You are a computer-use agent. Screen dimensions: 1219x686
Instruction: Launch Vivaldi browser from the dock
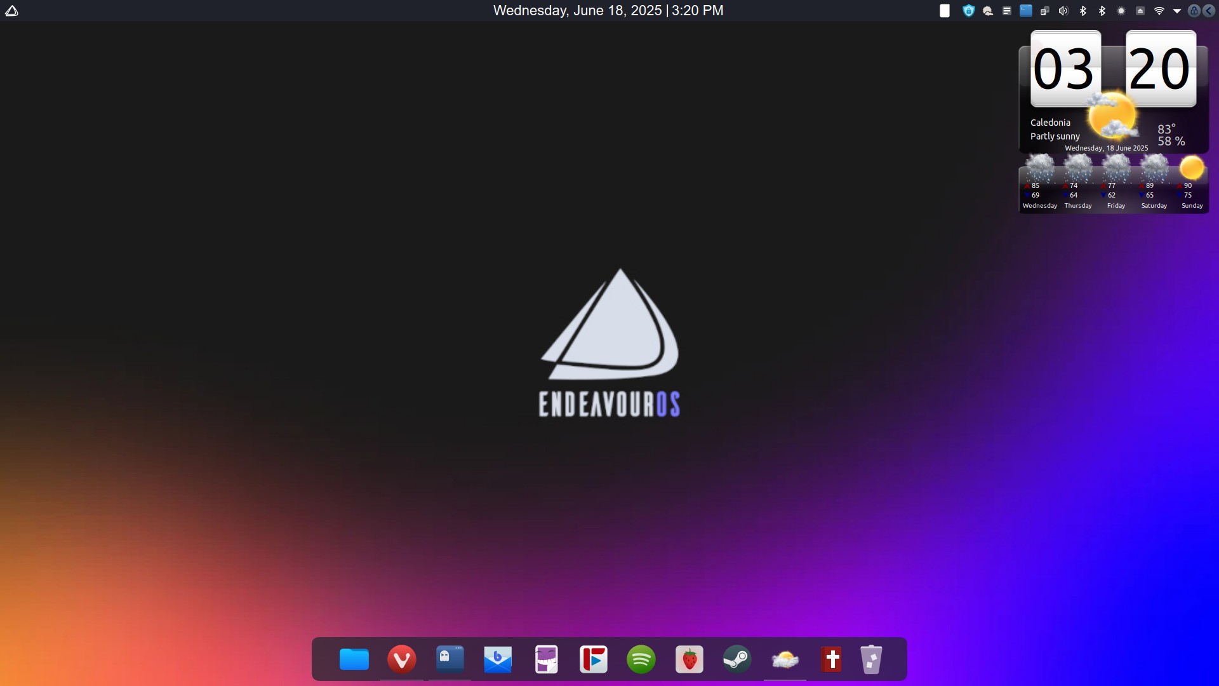click(x=401, y=659)
